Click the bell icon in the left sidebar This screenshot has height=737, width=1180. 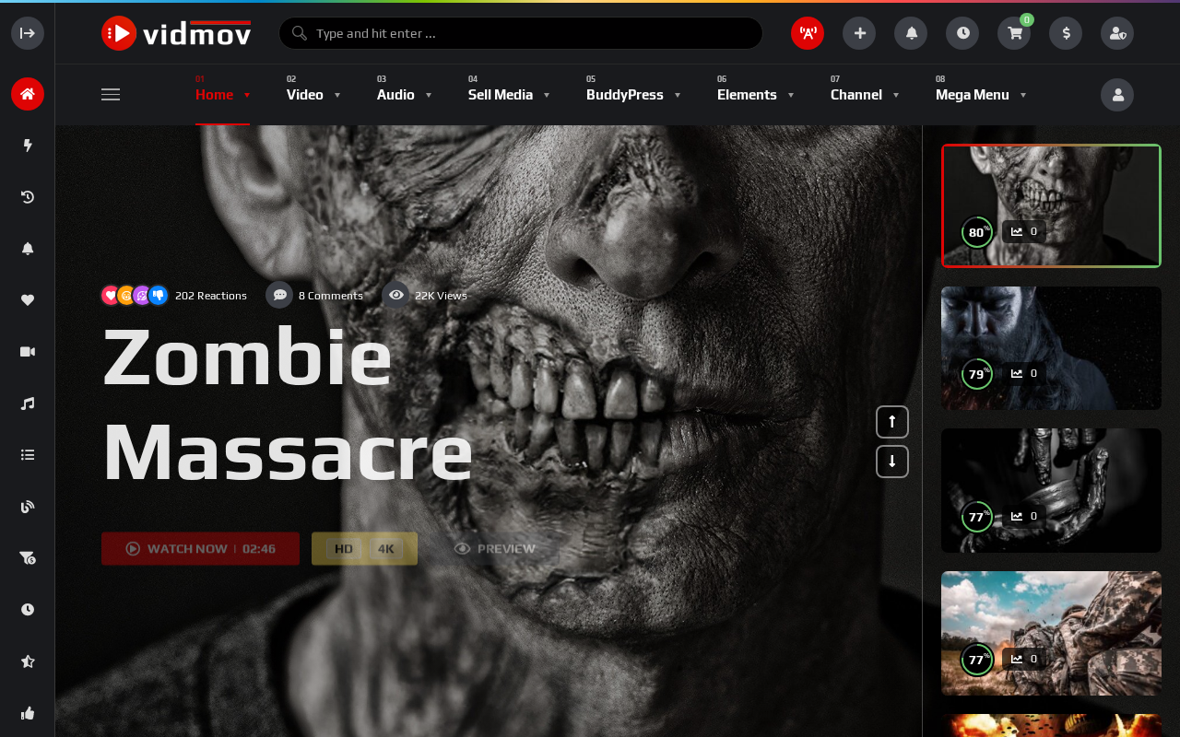pos(28,249)
